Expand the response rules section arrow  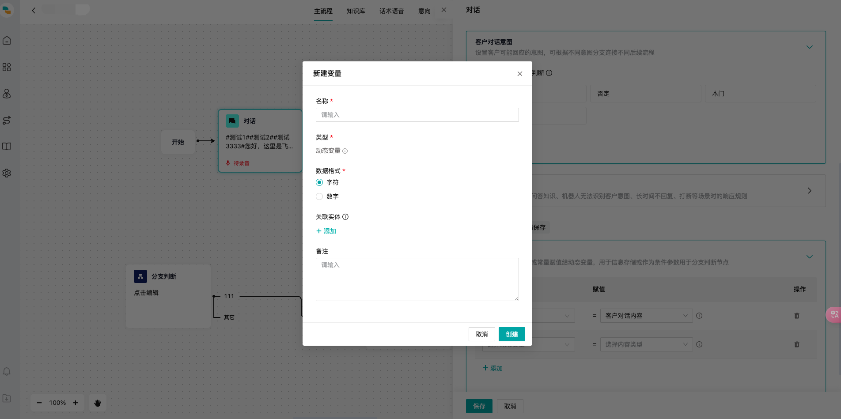point(810,191)
